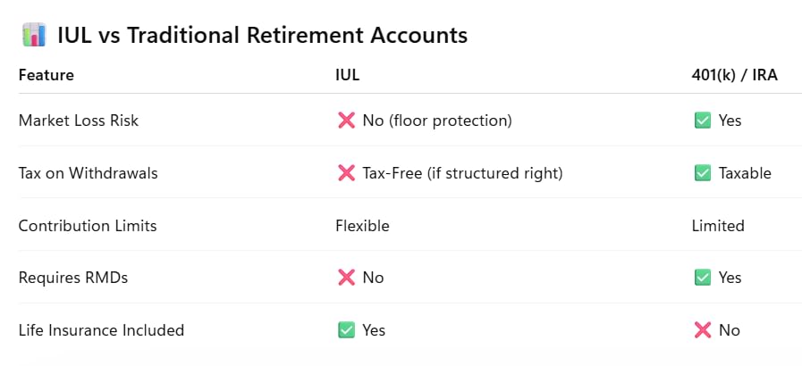Click the bar chart emoji icon in the title
802x366 pixels.
pyautogui.click(x=34, y=35)
